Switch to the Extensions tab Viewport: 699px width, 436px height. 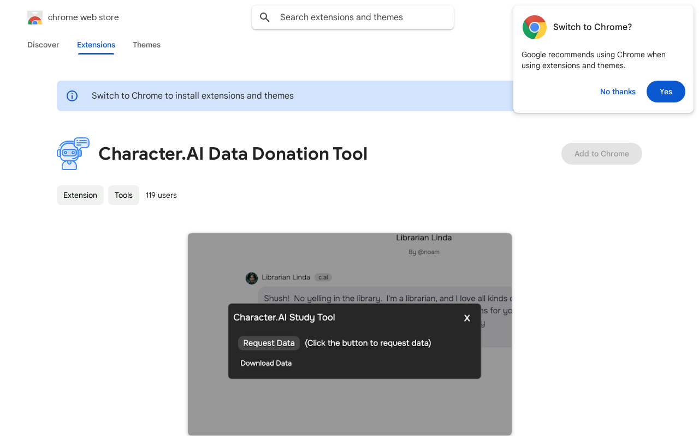pyautogui.click(x=96, y=45)
